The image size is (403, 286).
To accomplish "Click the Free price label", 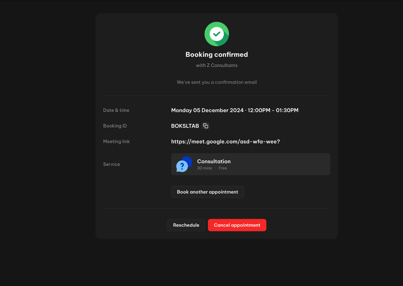I will pos(223,168).
